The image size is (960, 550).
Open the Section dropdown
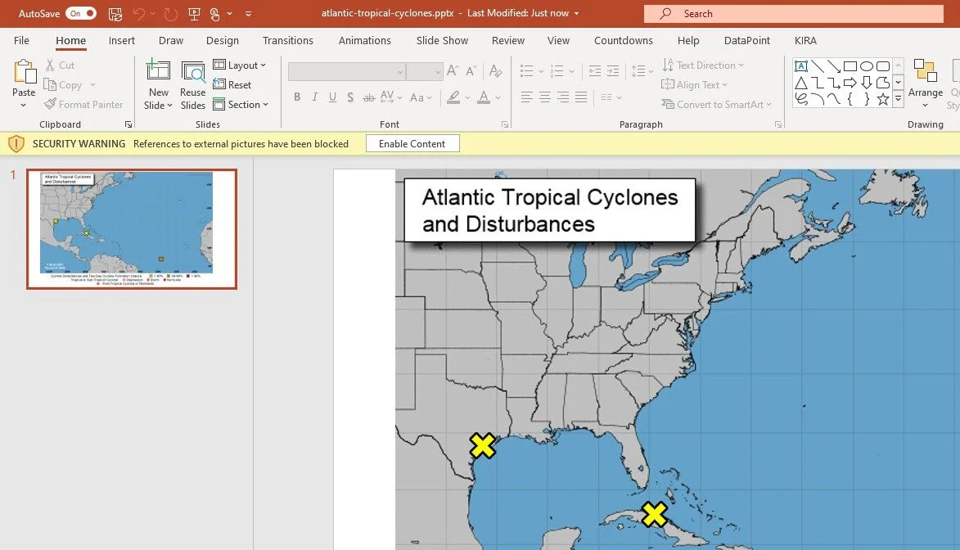241,105
